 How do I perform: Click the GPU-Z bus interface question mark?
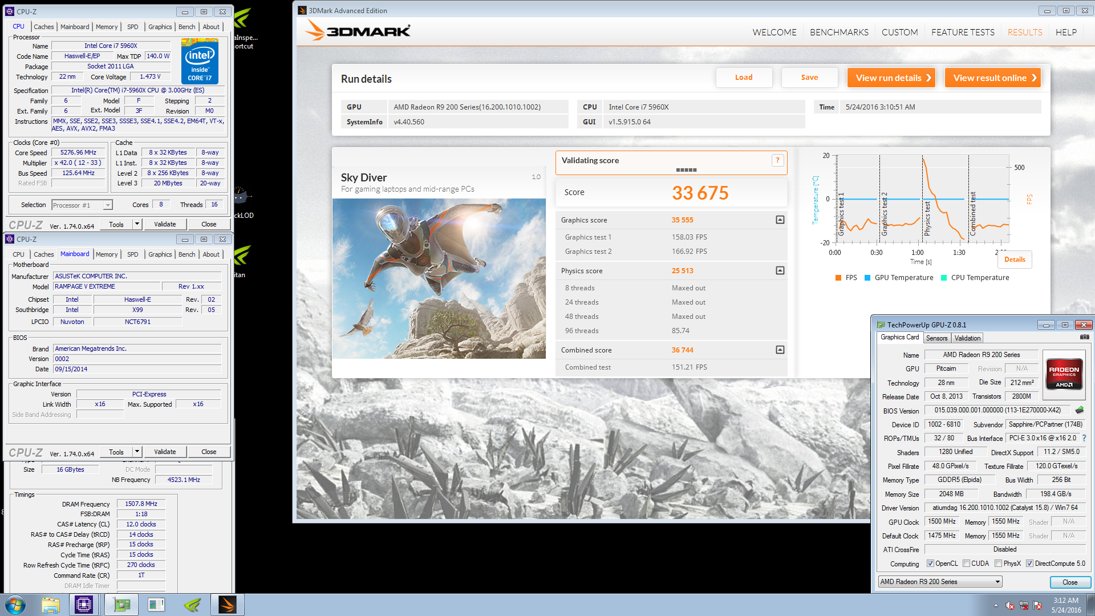click(1084, 438)
